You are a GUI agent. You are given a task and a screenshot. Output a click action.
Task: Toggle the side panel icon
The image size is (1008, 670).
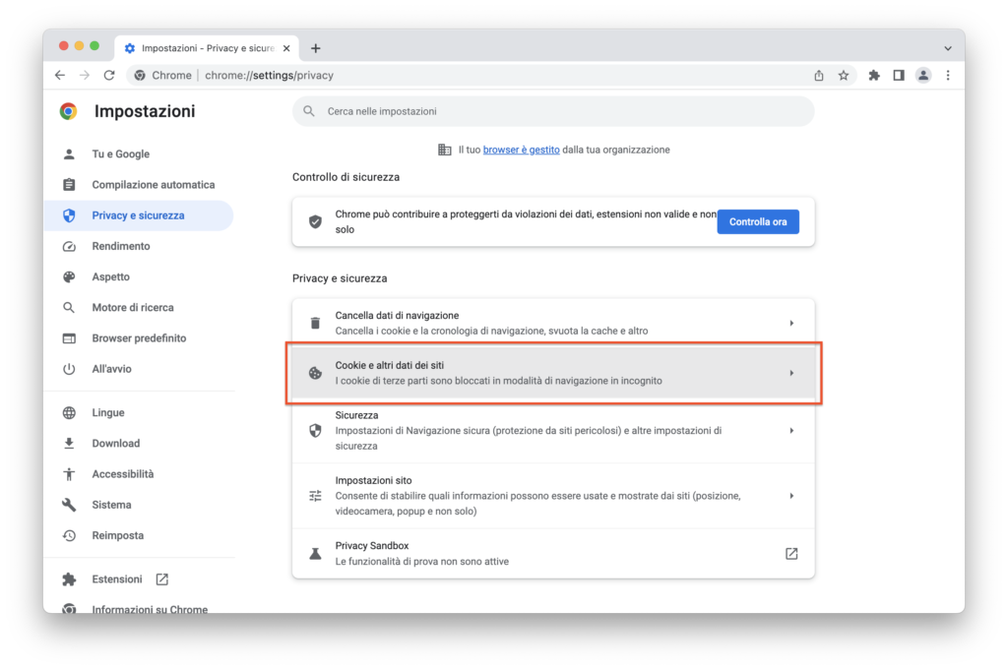click(899, 75)
